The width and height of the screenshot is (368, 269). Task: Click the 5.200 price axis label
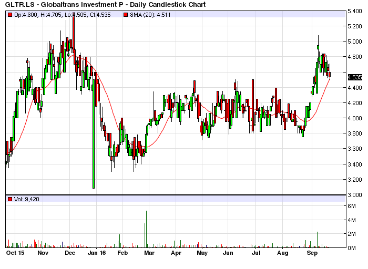pos(355,26)
